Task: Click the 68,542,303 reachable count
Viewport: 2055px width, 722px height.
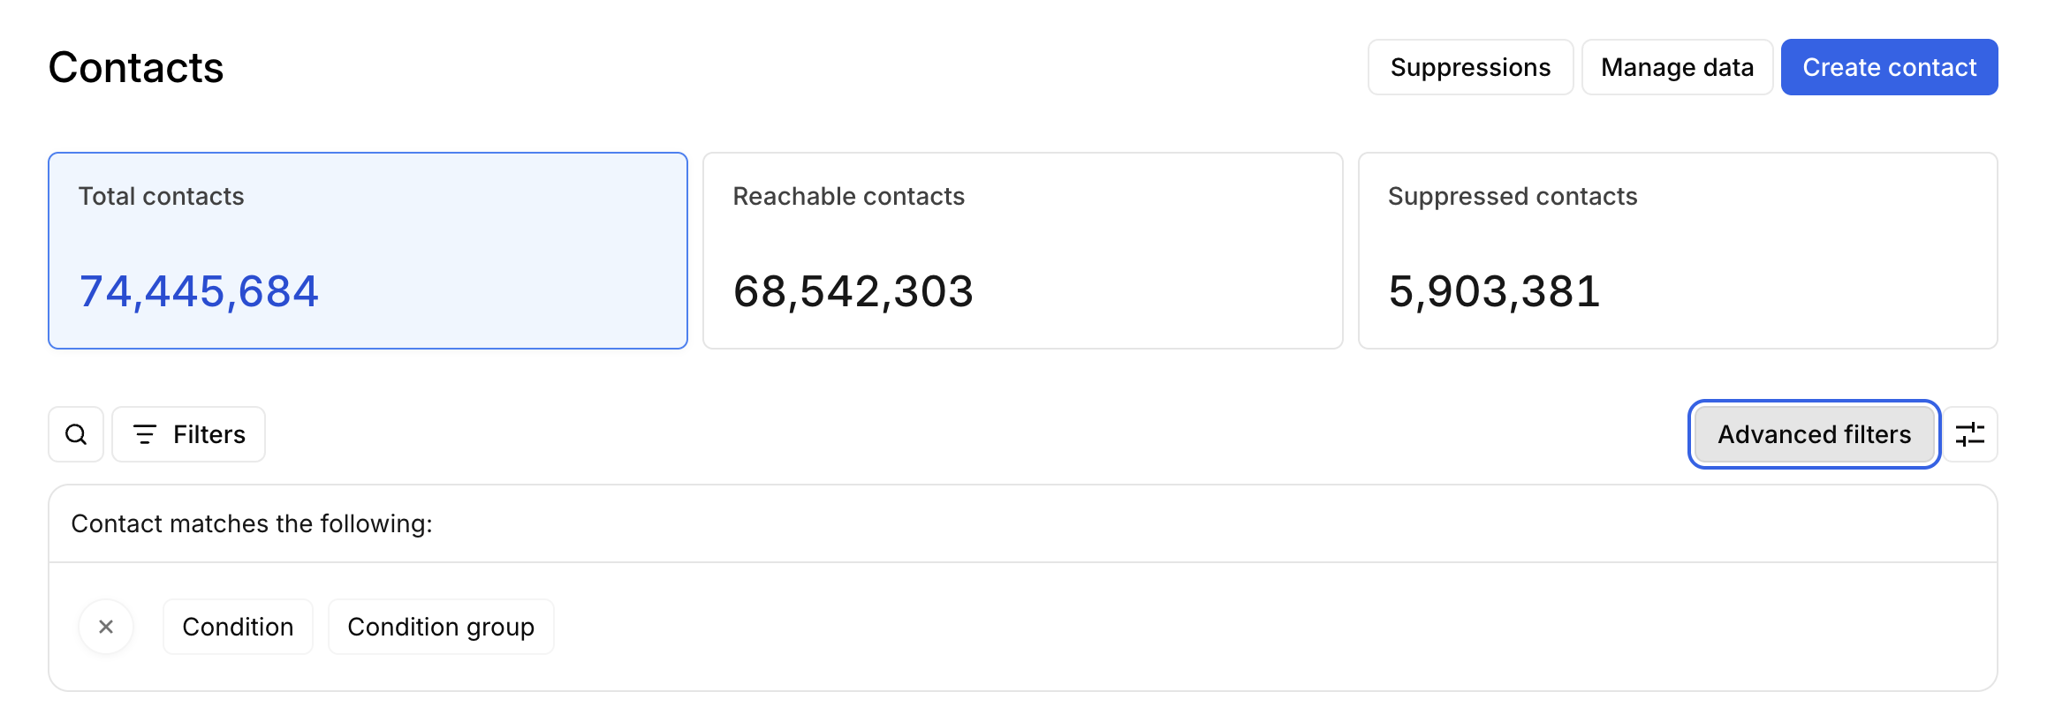Action: click(x=853, y=291)
